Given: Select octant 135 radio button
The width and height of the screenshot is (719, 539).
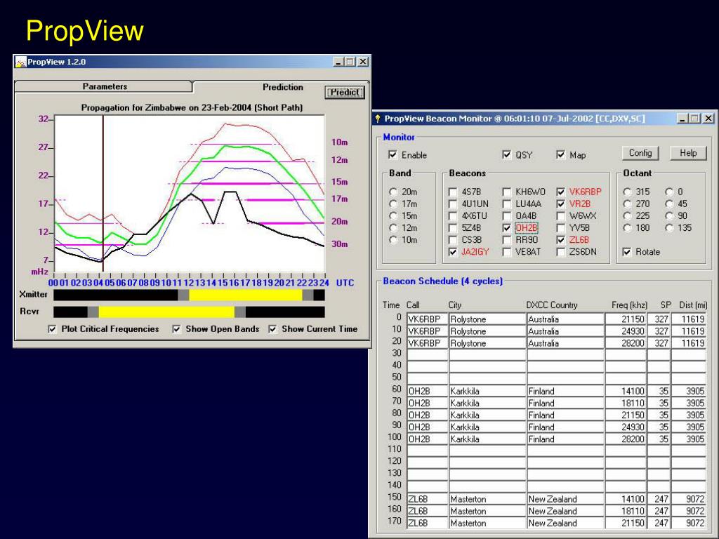Looking at the screenshot, I should 669,228.
